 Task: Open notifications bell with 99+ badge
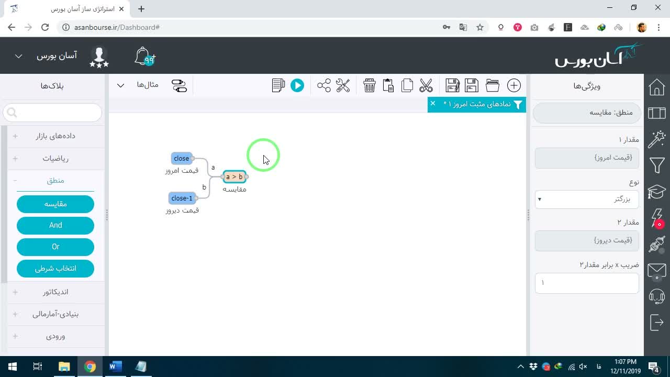(144, 57)
